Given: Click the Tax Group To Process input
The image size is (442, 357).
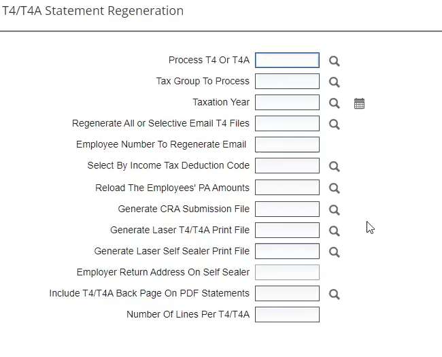Looking at the screenshot, I should point(287,82).
